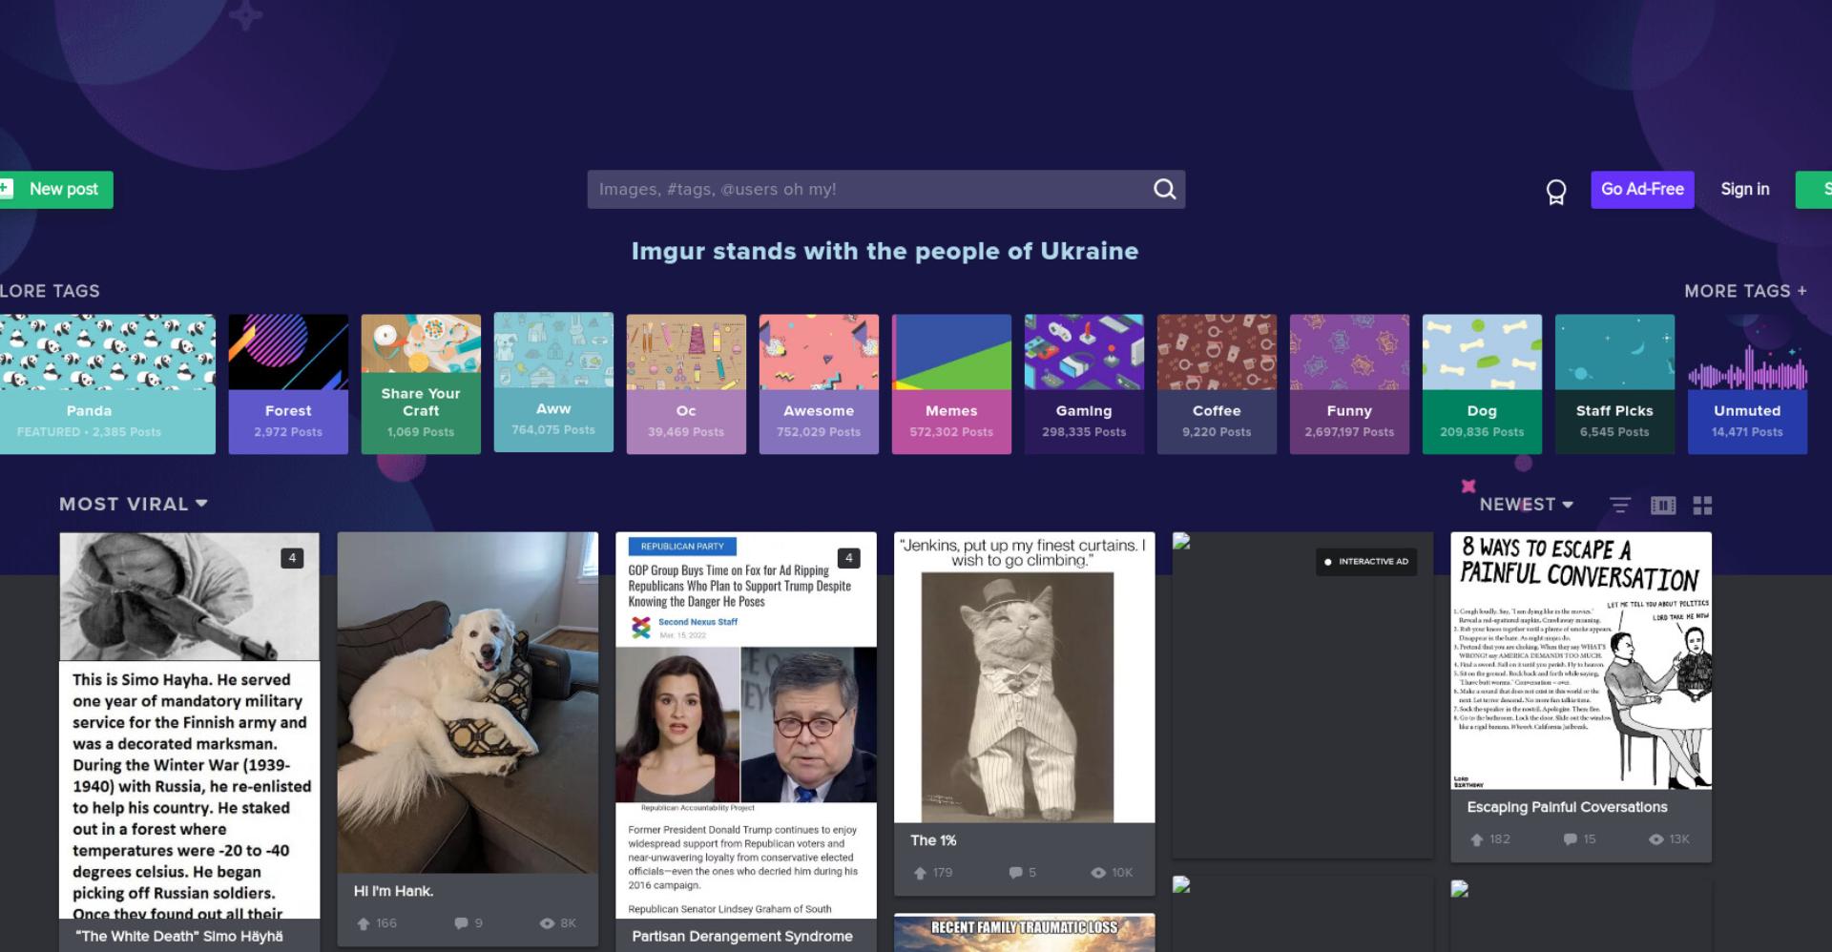Viewport: 1832px width, 952px height.
Task: Click Imgur stands with Ukraine banner link
Action: (885, 251)
